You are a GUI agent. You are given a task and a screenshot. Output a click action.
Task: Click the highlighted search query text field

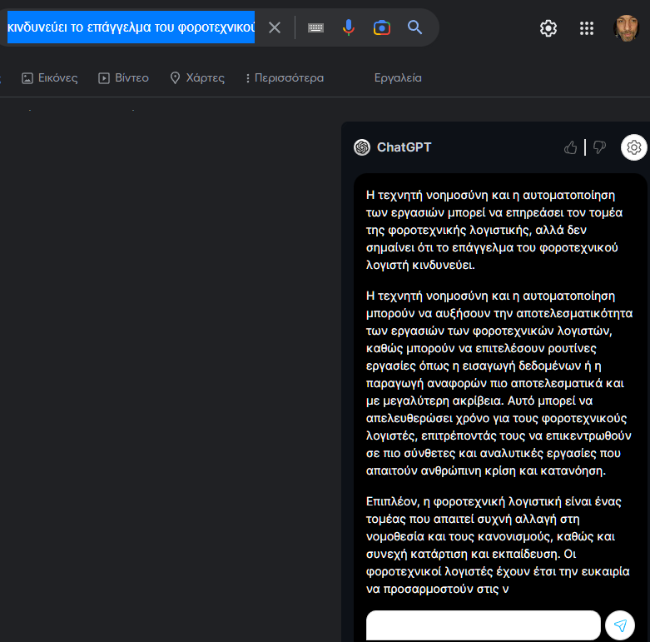[x=131, y=27]
